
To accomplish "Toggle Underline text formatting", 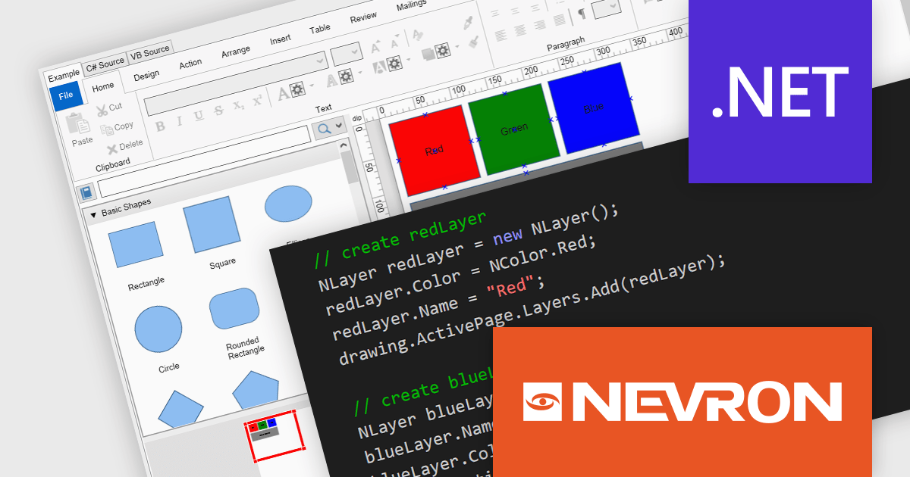I will pyautogui.click(x=199, y=116).
